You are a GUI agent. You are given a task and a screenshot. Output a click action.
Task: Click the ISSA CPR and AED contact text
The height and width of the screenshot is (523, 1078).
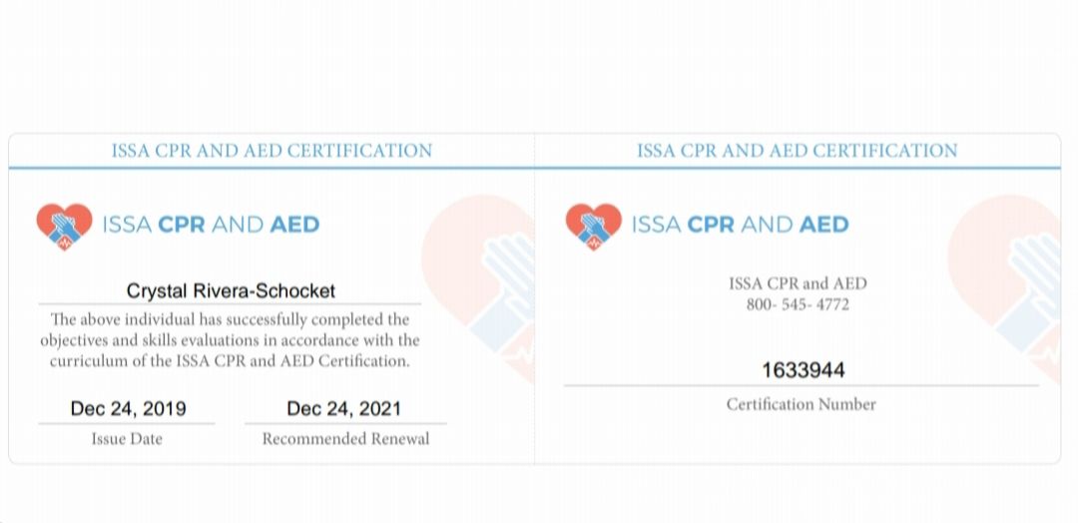(798, 283)
